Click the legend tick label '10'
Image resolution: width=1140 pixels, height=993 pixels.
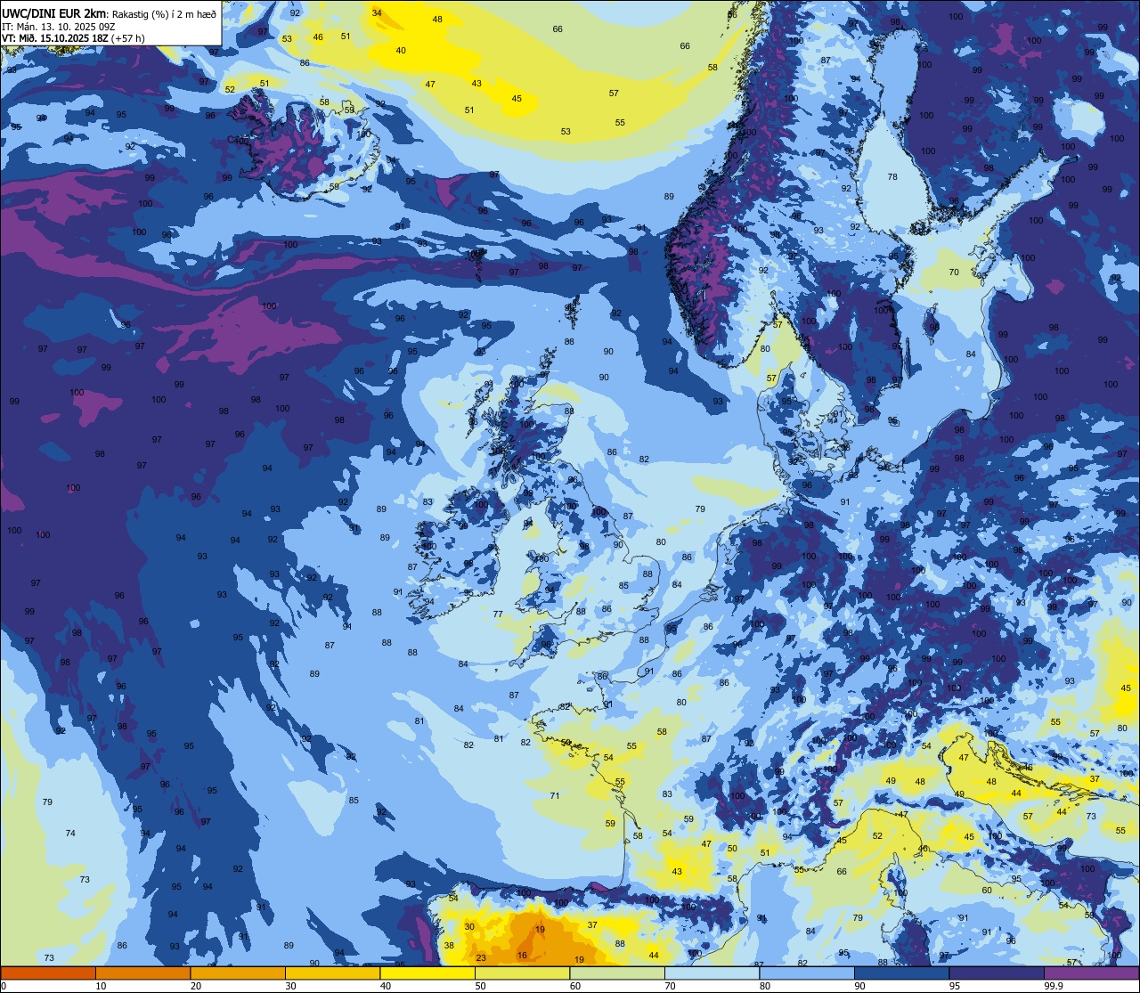click(x=101, y=986)
